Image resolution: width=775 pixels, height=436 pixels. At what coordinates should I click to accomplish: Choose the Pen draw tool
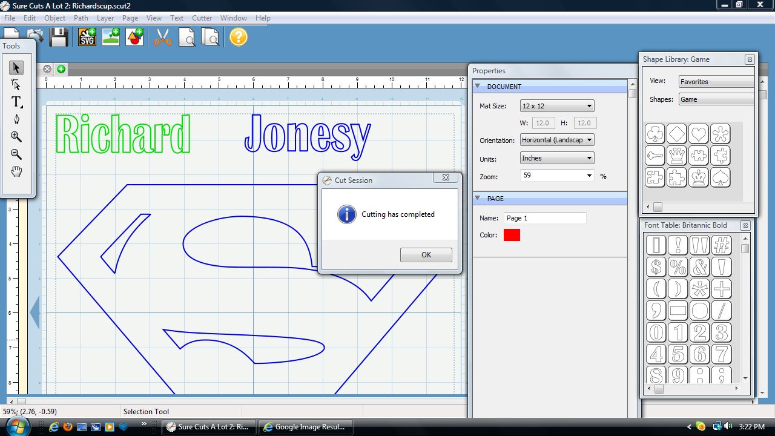point(16,119)
